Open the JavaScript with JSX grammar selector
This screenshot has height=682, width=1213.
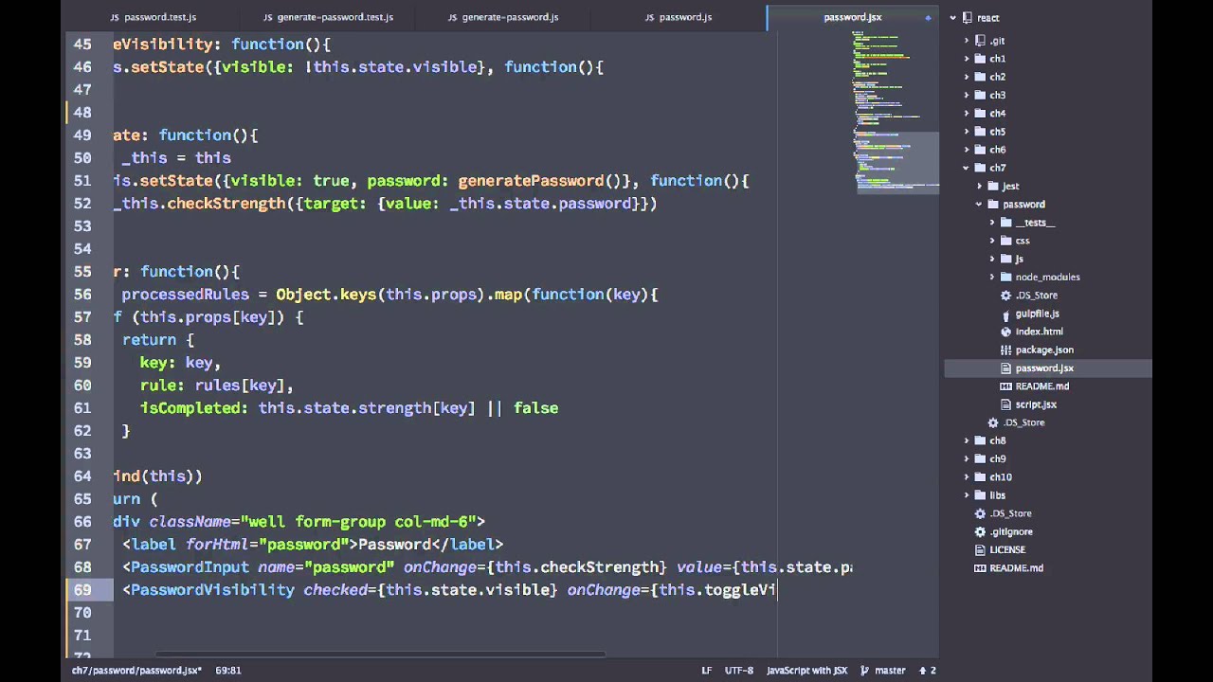point(806,671)
